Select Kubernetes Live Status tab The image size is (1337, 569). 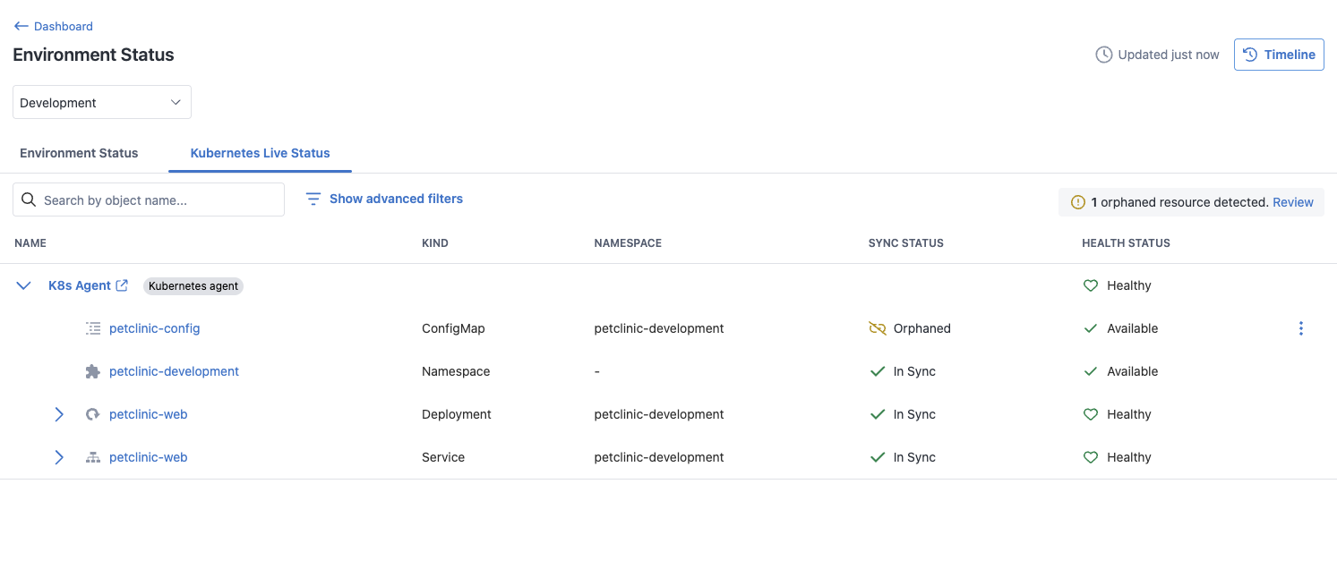(x=261, y=153)
